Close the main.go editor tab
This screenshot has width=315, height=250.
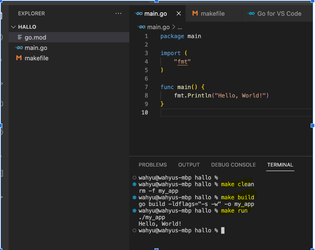click(179, 13)
